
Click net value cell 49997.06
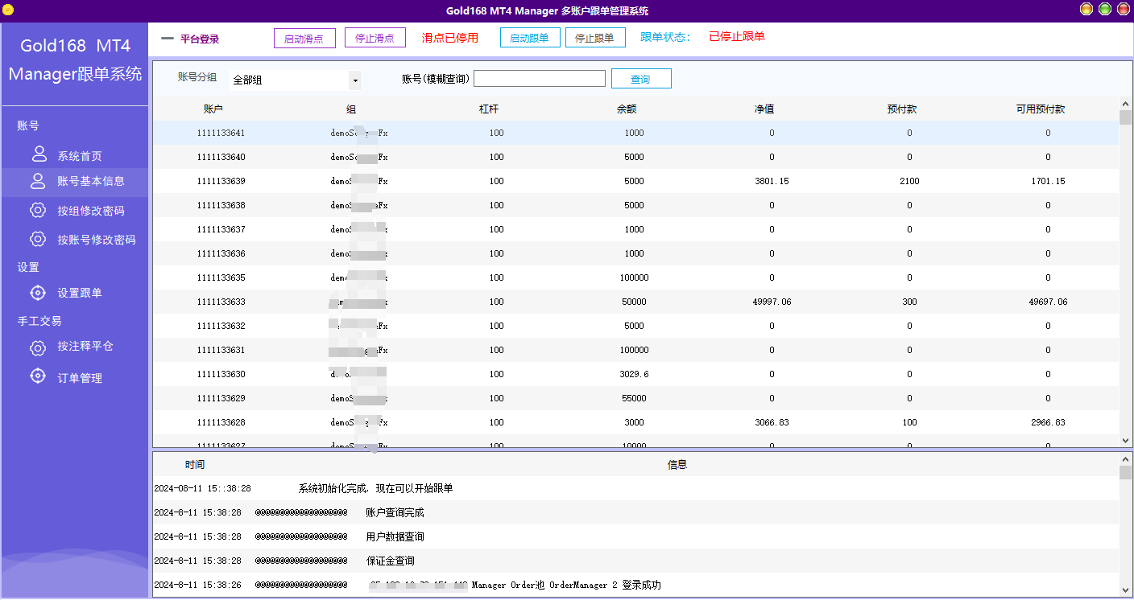click(x=772, y=302)
